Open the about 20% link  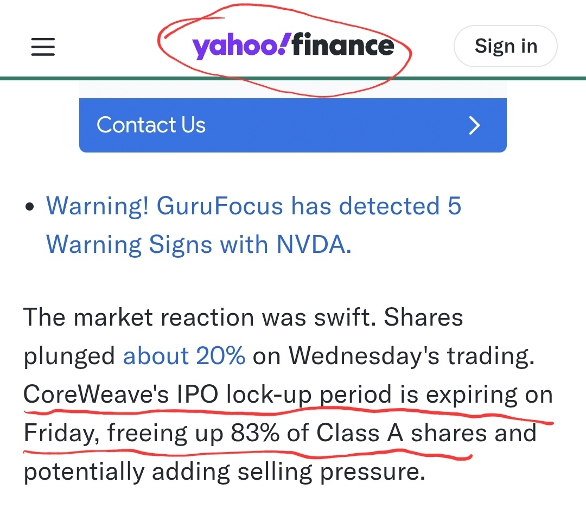coord(184,355)
